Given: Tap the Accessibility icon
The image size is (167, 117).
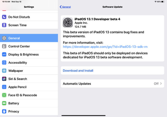Looking at the screenshot, I should click(x=4, y=63).
